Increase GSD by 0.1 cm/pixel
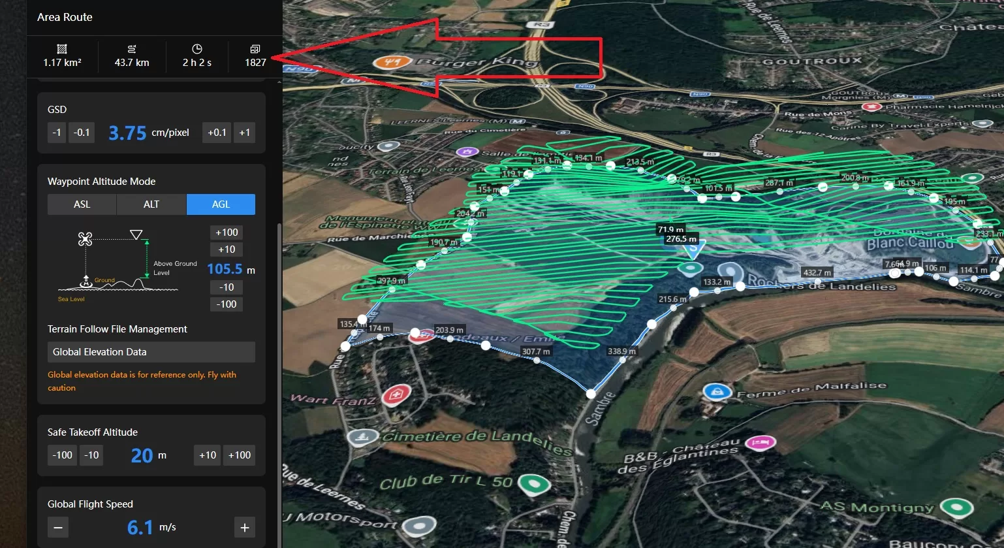Screen dimensions: 1004x548 (x=216, y=132)
